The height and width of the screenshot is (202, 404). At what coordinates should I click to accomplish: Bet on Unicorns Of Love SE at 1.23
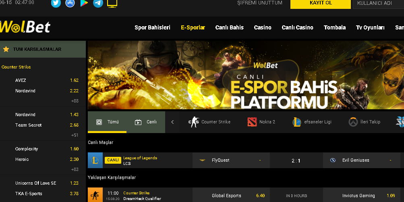[x=75, y=183]
